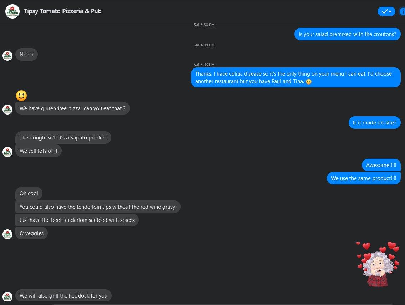
Task: Click the hearts avatar sticker
Action: tap(378, 264)
